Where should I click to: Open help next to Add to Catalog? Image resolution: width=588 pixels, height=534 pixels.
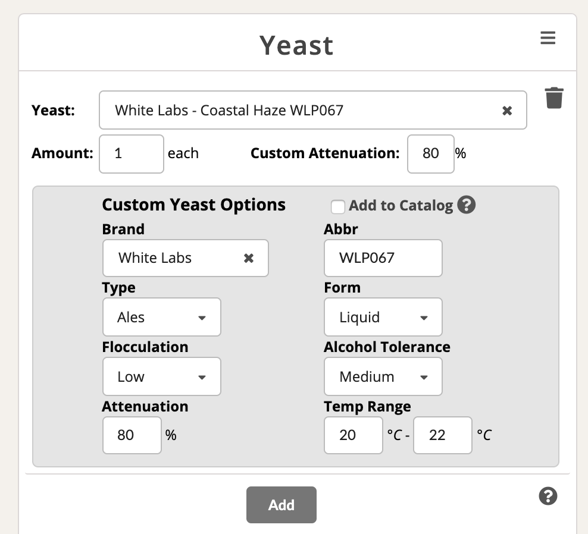coord(467,205)
